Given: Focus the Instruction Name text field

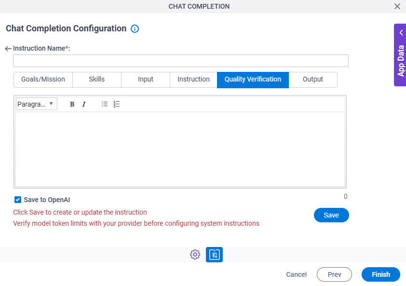Looking at the screenshot, I should [x=181, y=61].
